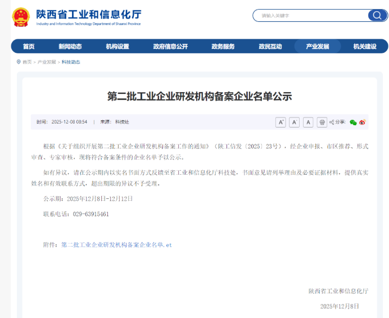The image size is (389, 318).
Task: Click the date 2025年12月8日 at bottom
Action: click(340, 306)
